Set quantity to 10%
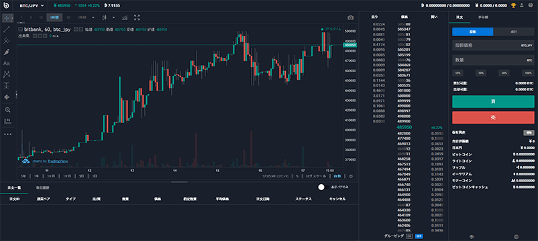The width and height of the screenshot is (538, 241). (458, 73)
